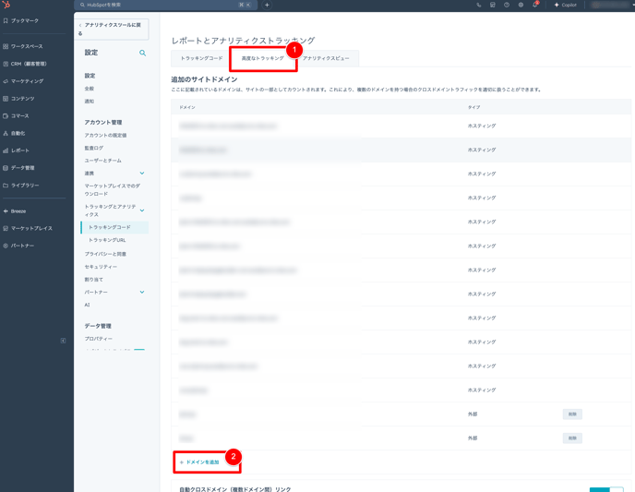Screen dimensions: 635x492
Task: Click the help question mark icon
Action: (506, 5)
